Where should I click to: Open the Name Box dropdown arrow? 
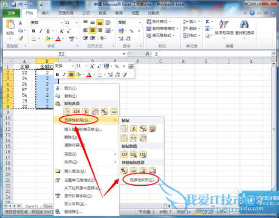tap(124, 54)
